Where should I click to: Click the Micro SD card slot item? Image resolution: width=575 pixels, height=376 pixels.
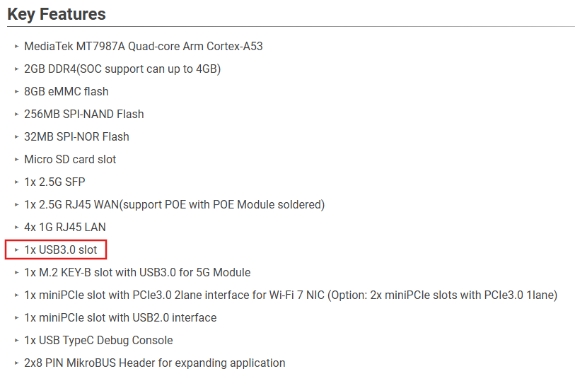pos(70,159)
